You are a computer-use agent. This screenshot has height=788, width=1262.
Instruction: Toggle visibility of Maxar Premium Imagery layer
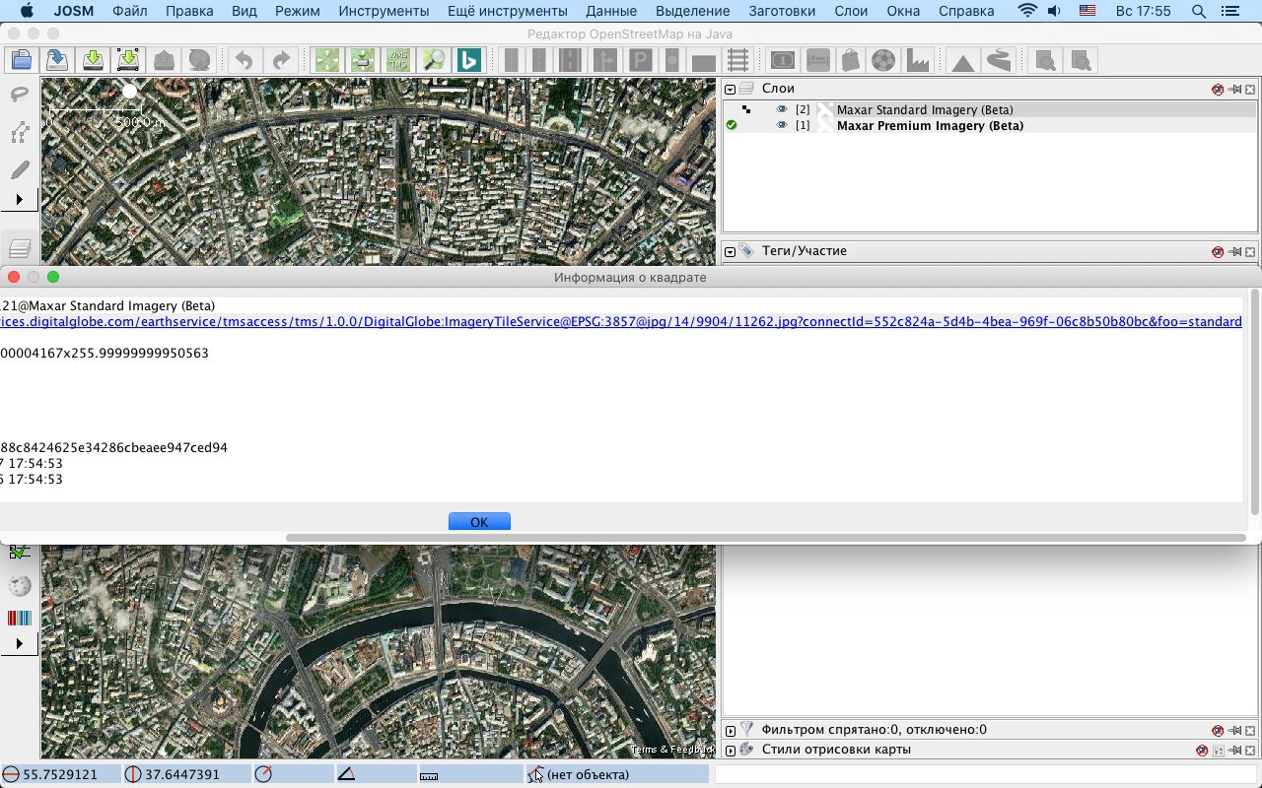(x=782, y=125)
